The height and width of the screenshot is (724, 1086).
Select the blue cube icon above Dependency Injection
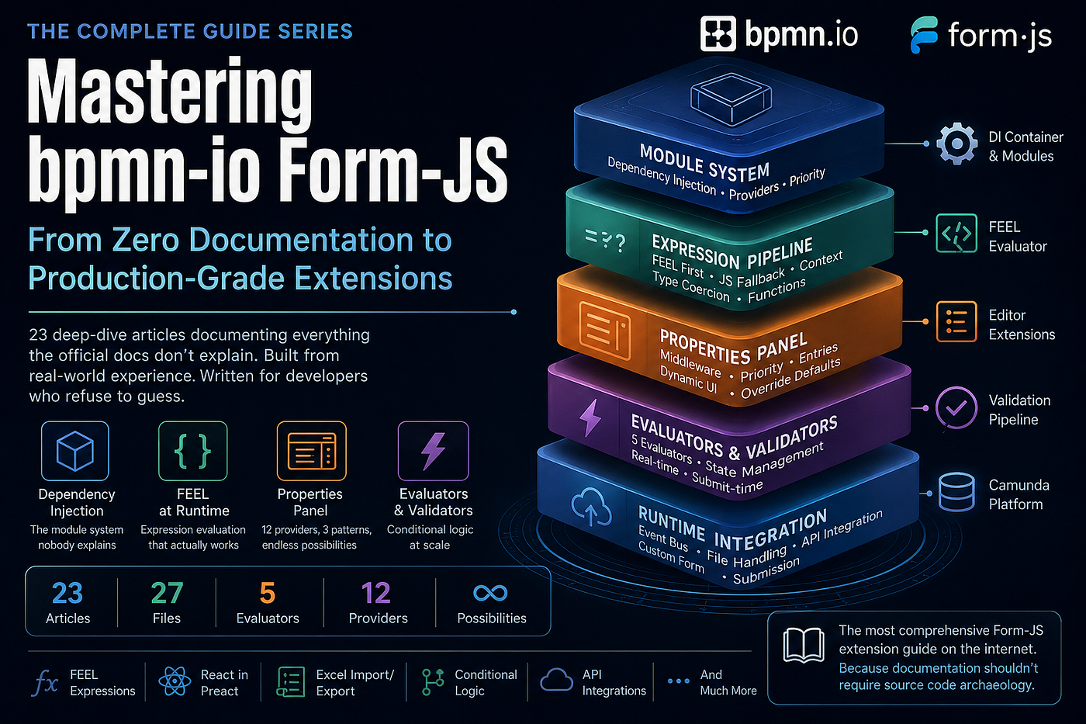75,451
